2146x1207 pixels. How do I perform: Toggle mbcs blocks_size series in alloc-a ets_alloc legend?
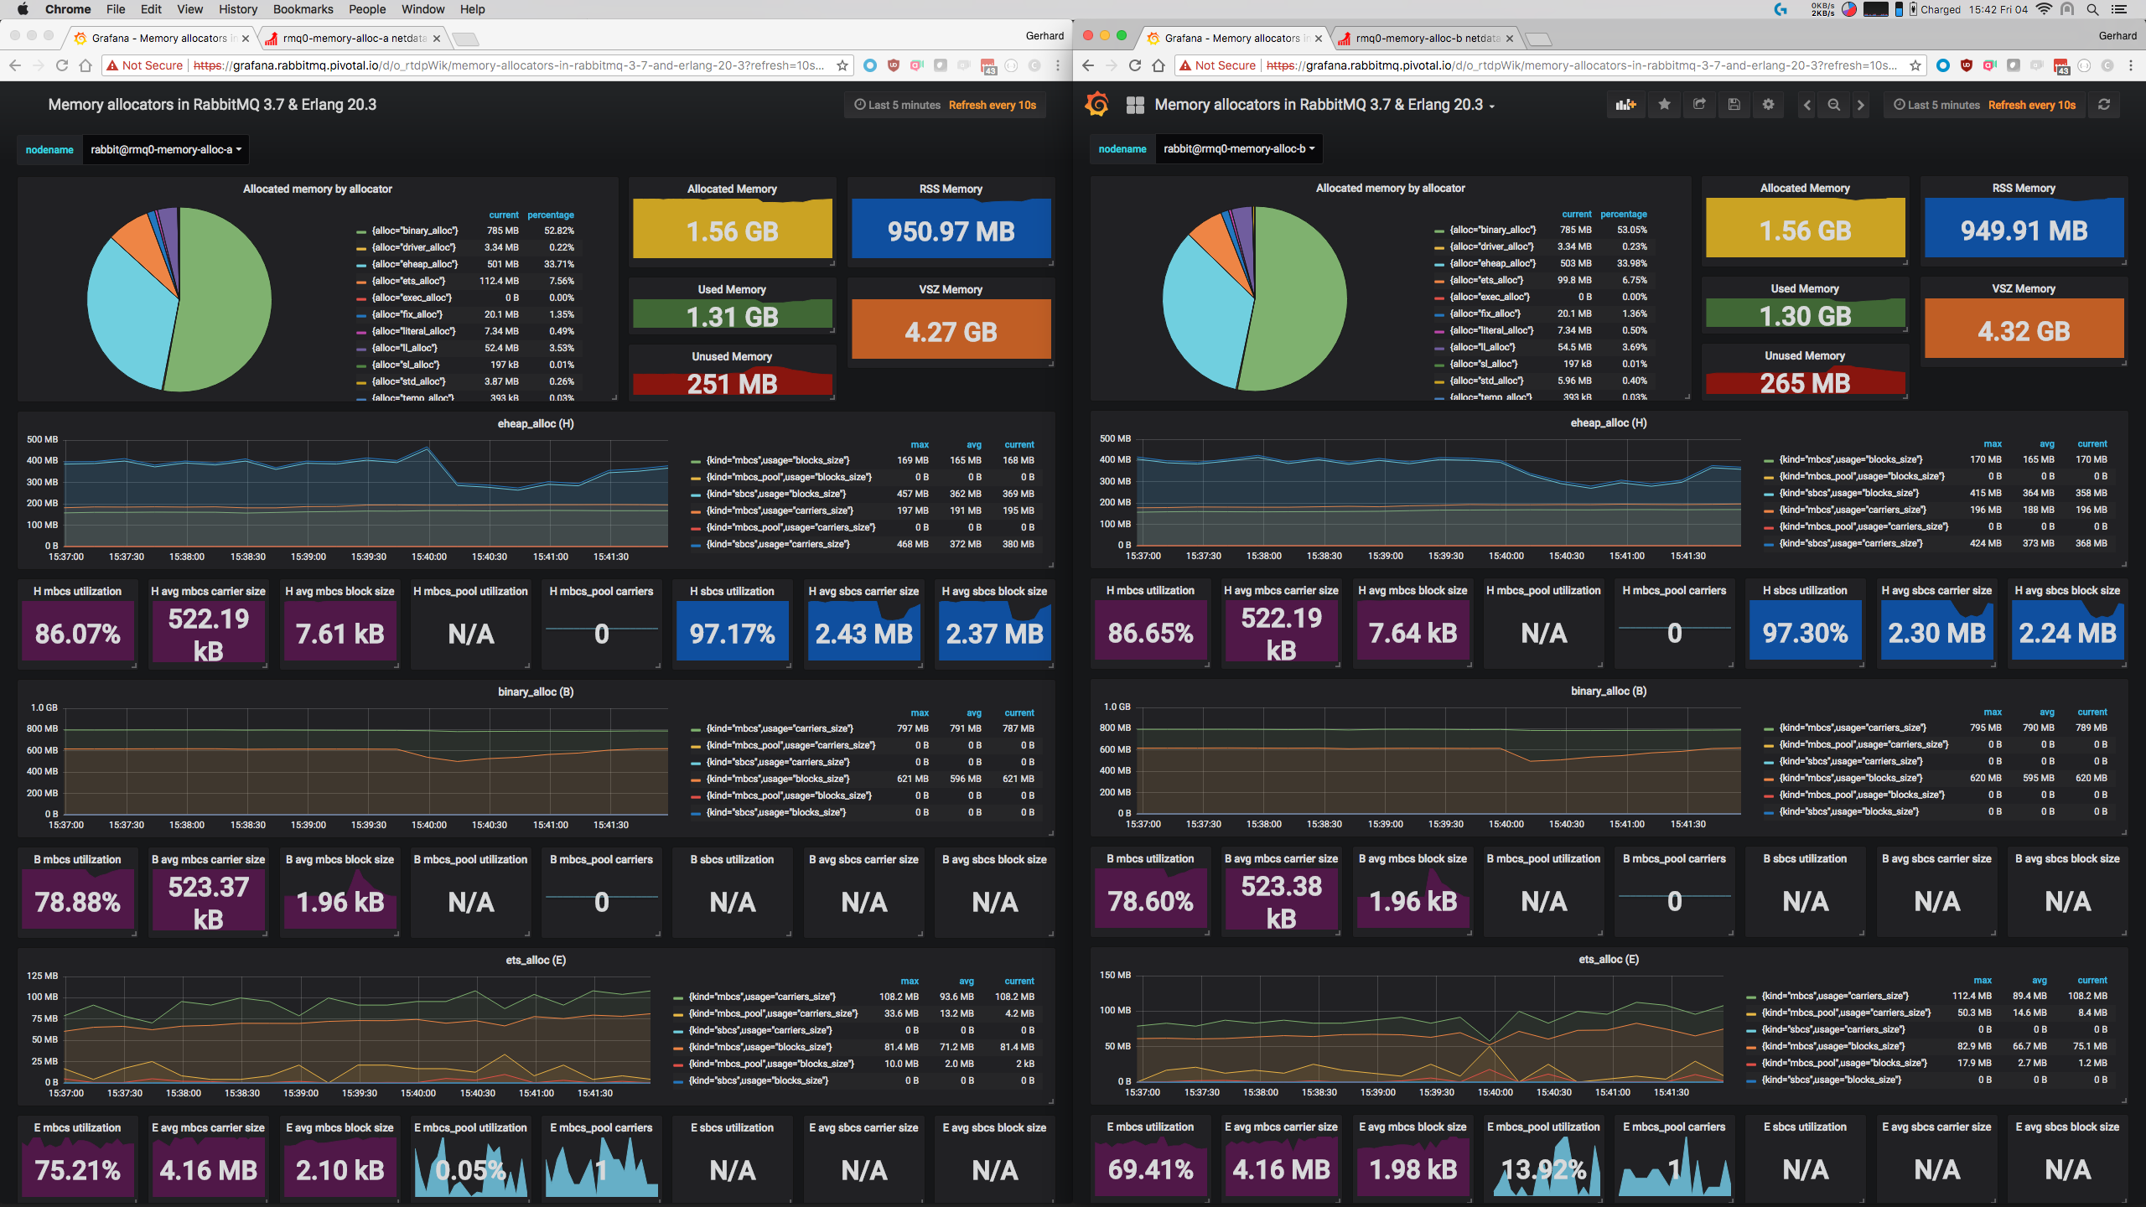760,1047
